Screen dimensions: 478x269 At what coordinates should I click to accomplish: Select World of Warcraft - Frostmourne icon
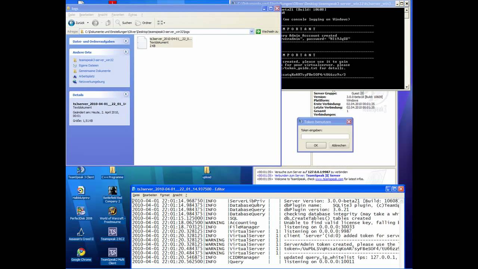click(x=112, y=215)
